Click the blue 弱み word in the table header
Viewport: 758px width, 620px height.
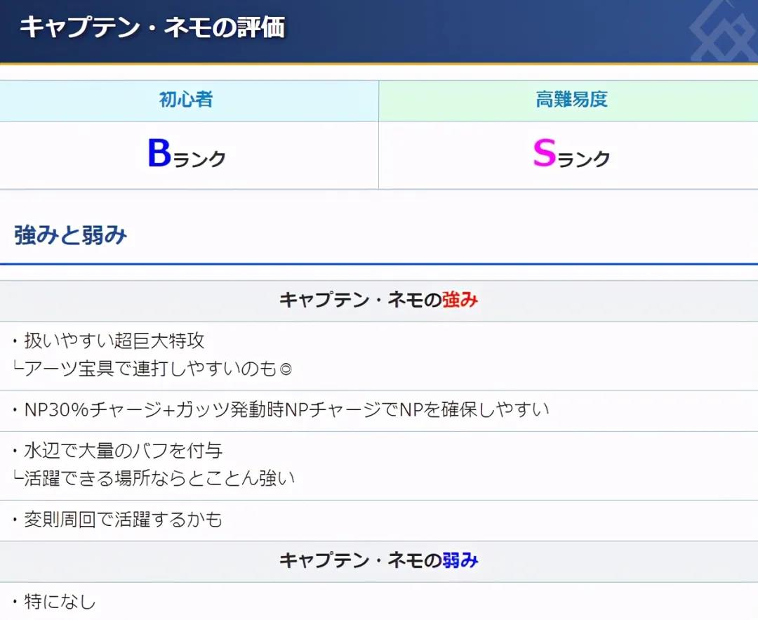[x=460, y=560]
